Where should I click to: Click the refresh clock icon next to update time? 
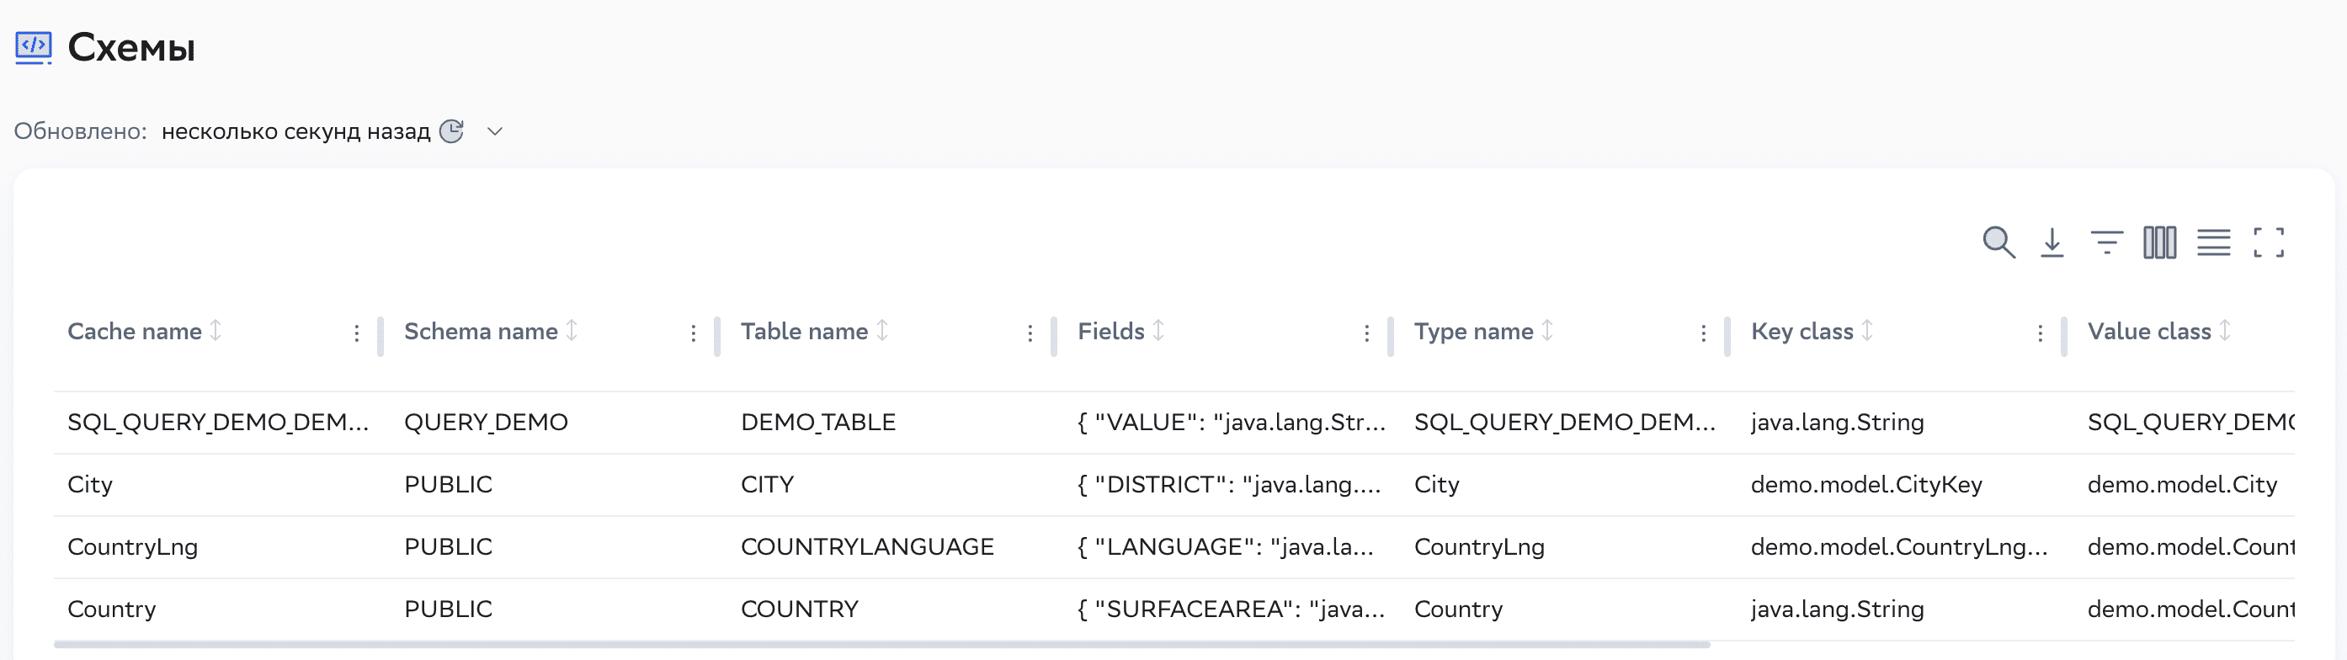[452, 131]
